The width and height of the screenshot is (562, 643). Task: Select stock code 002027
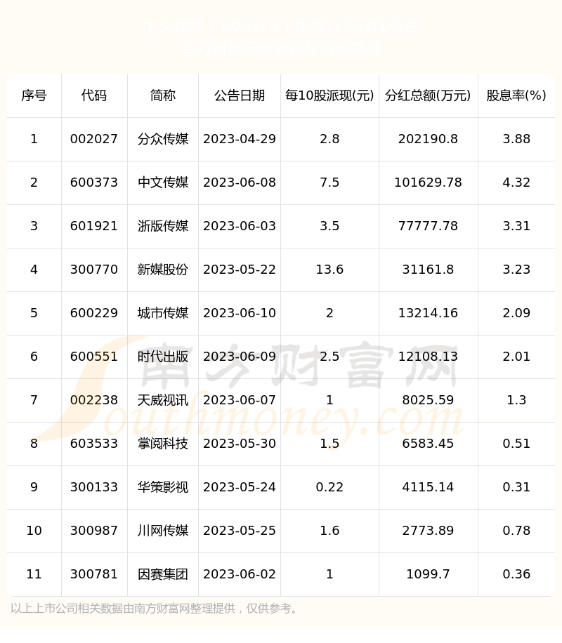(x=94, y=139)
